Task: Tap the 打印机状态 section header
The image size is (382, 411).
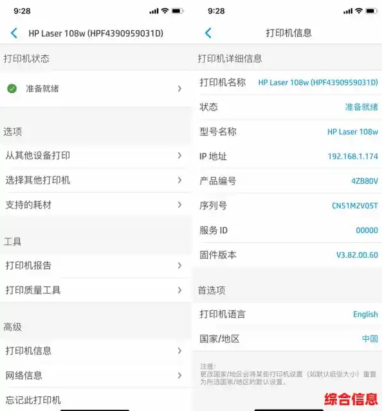Action: 26,58
